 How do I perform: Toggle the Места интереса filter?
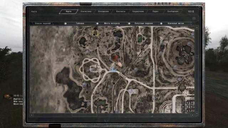click(x=112, y=23)
